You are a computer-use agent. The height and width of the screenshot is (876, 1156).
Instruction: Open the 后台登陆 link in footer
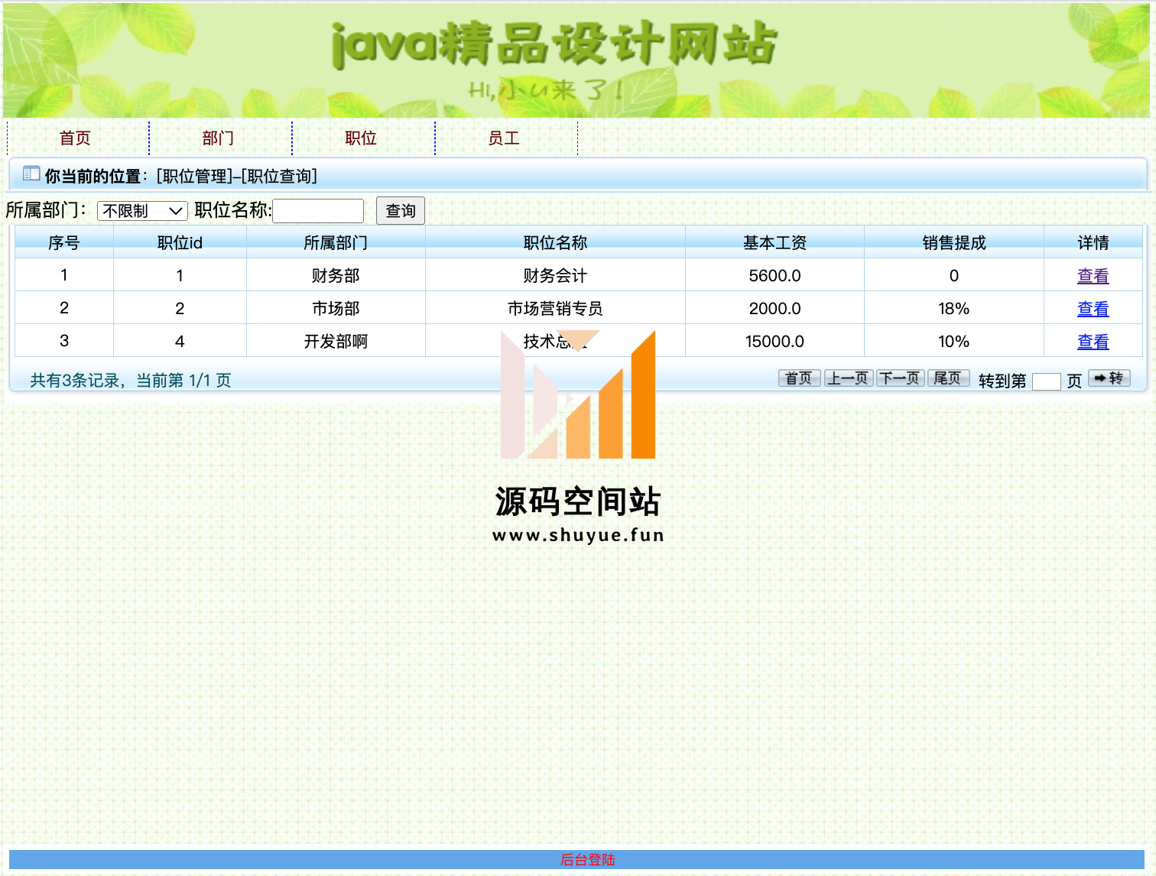click(x=587, y=860)
